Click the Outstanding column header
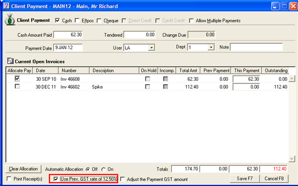298x186 pixels. pyautogui.click(x=276, y=71)
